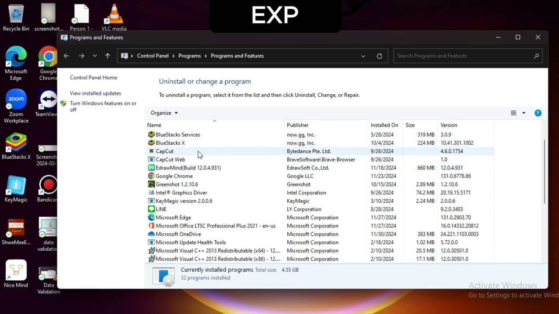This screenshot has height=314, width=559.
Task: Select the BlueStacks X program entry
Action: 320,143
